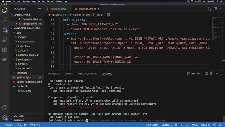Switch branch via main+ status item
Screen dimensions: 225x127
pyautogui.click(x=8, y=125)
